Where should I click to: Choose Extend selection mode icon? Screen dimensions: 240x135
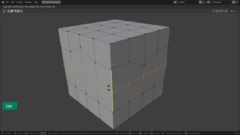12,11
